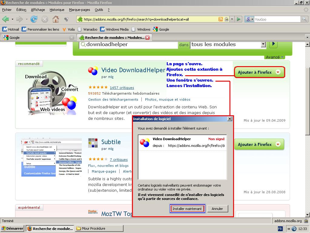
Task: Open the tous les modules category dropdown
Action: click(x=263, y=45)
